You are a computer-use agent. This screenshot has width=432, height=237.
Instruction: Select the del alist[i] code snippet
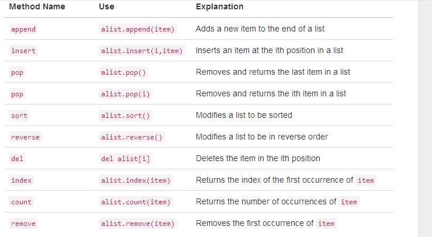(125, 159)
